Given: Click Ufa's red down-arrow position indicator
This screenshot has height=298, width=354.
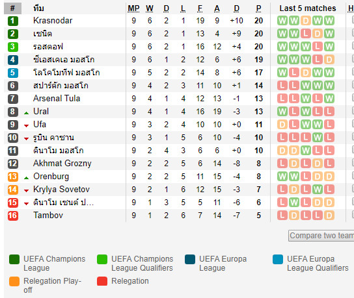Looking at the screenshot, I should (27, 126).
